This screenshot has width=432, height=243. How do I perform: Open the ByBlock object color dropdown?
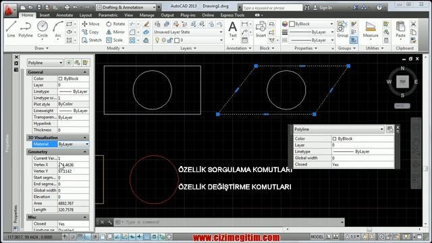311,24
